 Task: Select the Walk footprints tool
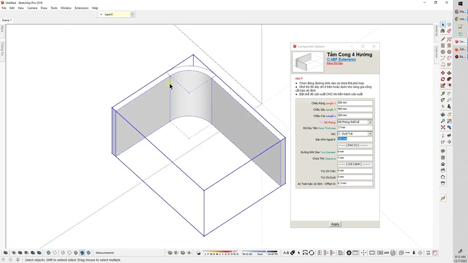[443, 142]
